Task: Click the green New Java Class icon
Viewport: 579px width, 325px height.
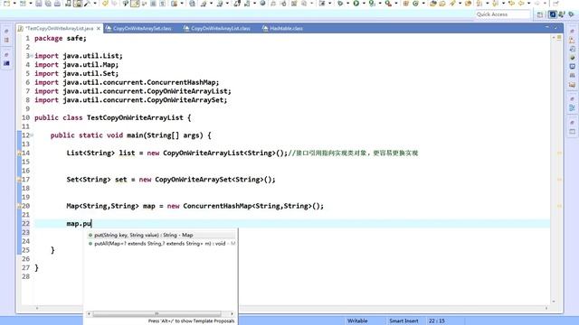Action: [415, 4]
